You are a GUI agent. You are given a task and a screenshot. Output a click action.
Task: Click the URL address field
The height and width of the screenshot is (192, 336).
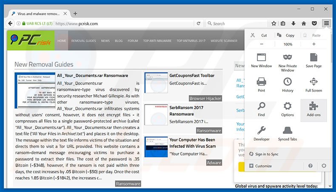[x=124, y=23]
